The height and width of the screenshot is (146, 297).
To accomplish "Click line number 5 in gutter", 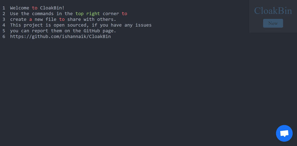I will (3, 31).
